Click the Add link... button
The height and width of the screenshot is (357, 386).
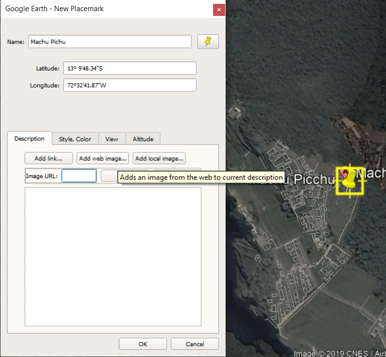click(49, 158)
